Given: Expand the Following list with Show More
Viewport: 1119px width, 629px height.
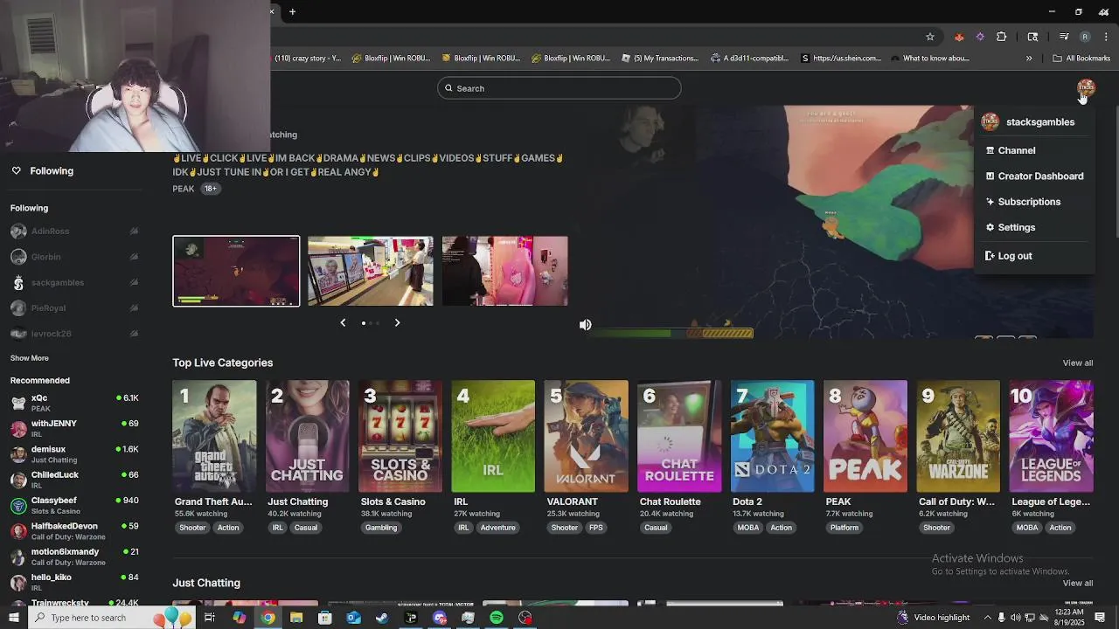Looking at the screenshot, I should point(30,358).
